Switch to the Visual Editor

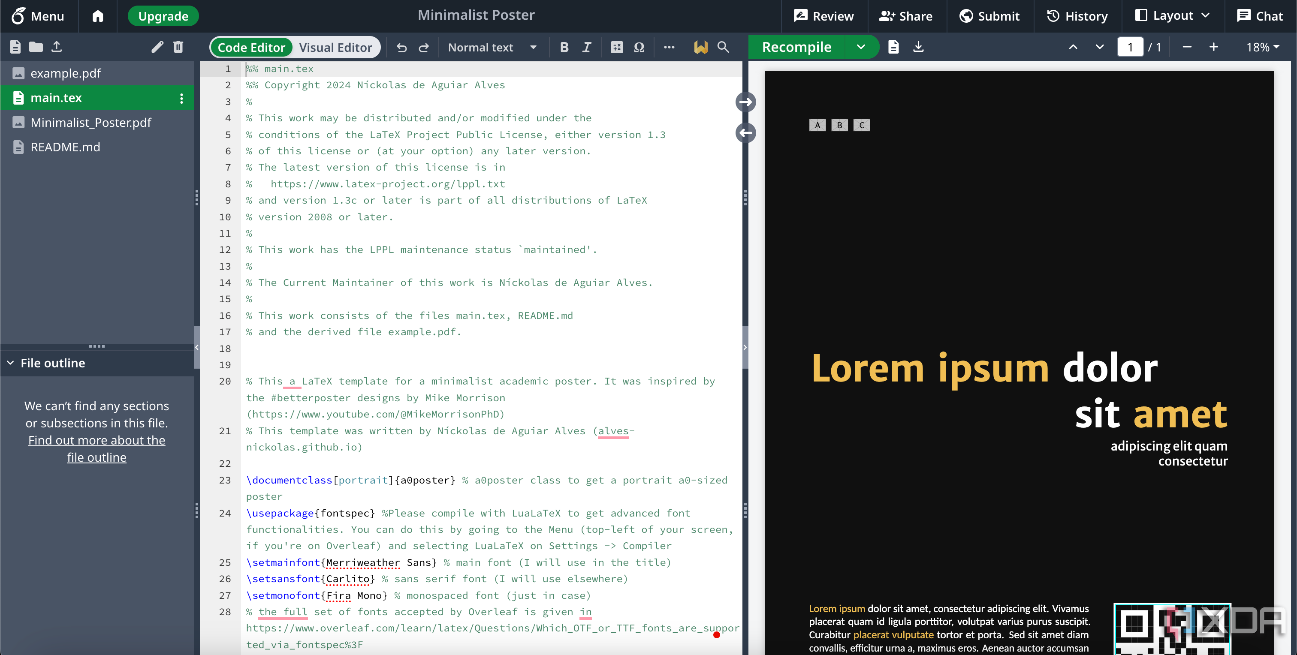point(336,47)
